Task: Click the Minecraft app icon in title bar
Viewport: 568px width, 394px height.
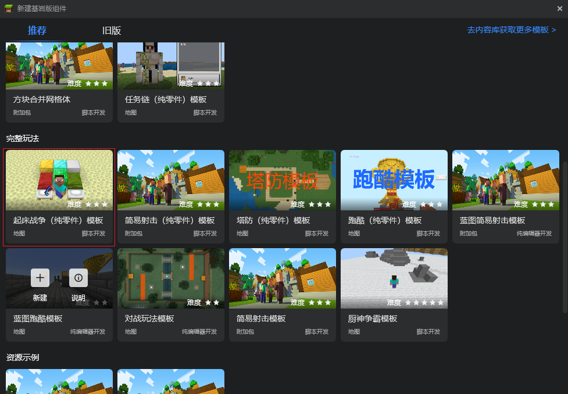Action: click(x=9, y=8)
